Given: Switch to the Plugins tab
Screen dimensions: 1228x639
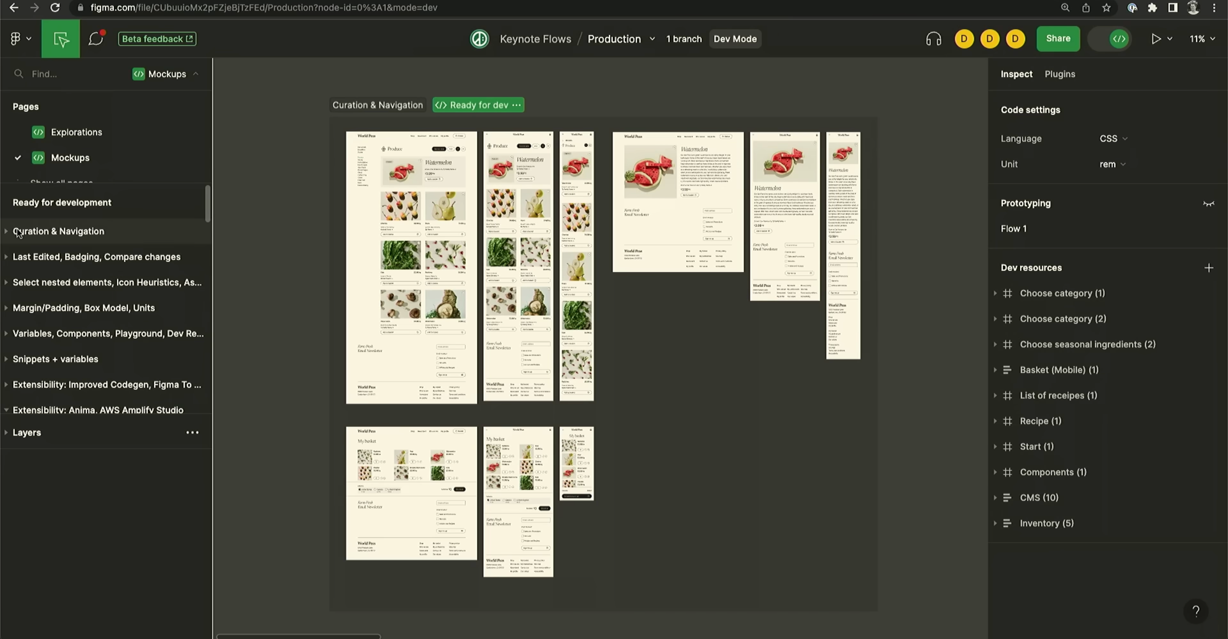Looking at the screenshot, I should point(1060,74).
